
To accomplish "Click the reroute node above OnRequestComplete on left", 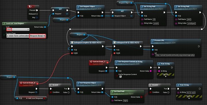I will 70,29.
